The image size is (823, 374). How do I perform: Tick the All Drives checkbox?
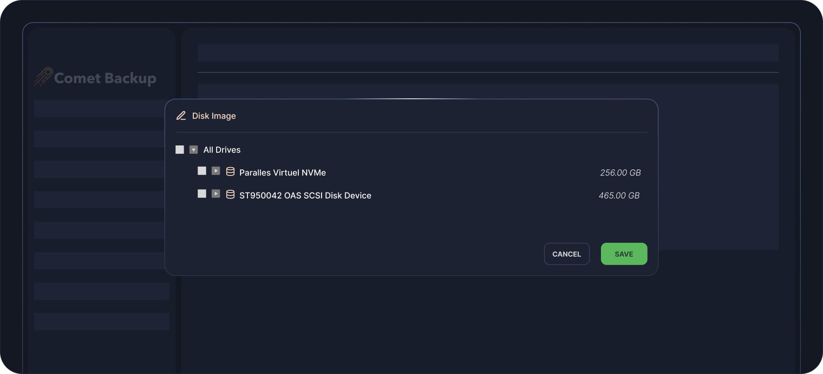click(x=180, y=150)
